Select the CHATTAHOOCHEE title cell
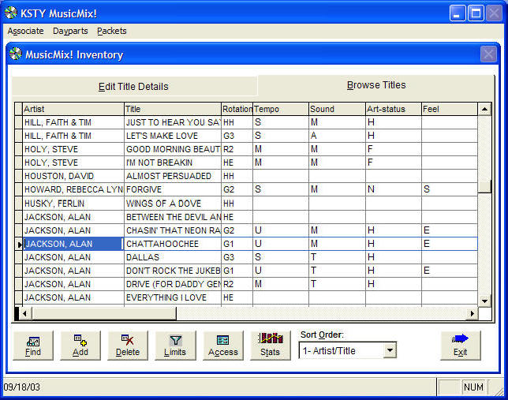Image resolution: width=508 pixels, height=400 pixels. click(x=173, y=244)
